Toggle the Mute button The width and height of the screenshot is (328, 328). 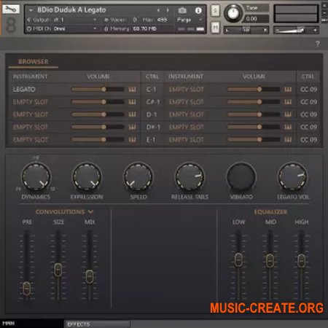215,28
